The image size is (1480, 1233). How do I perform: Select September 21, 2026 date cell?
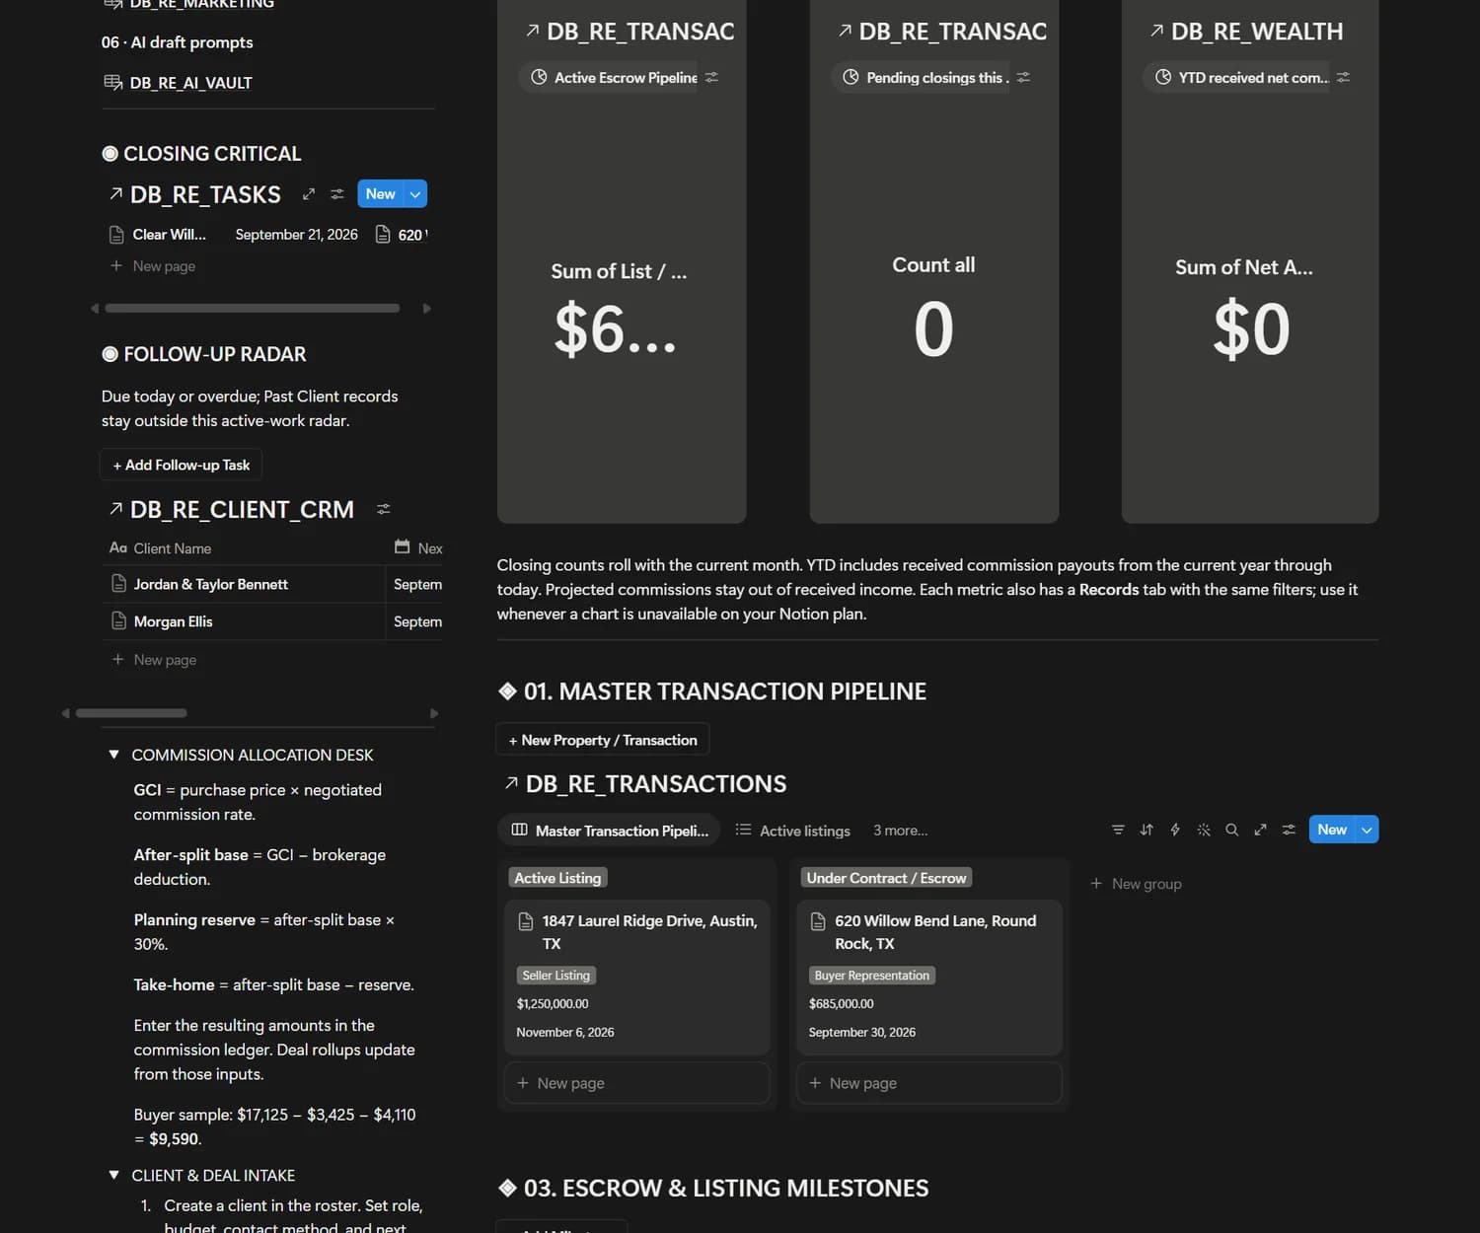pyautogui.click(x=296, y=235)
